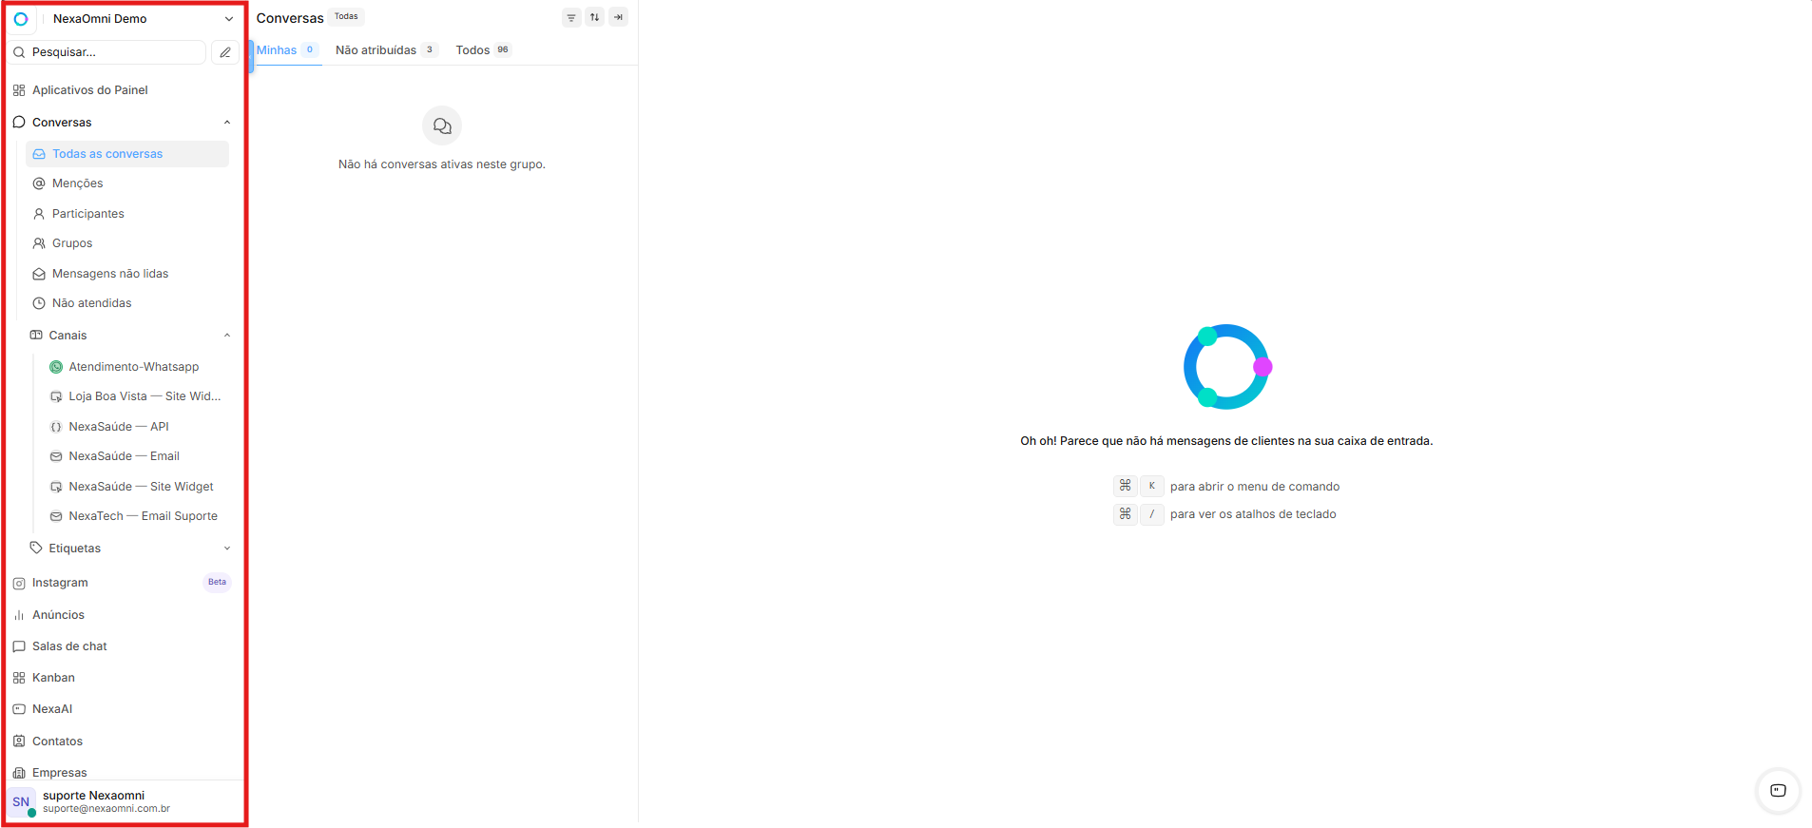Open the conversation filter icon
The image size is (1812, 828).
[571, 17]
